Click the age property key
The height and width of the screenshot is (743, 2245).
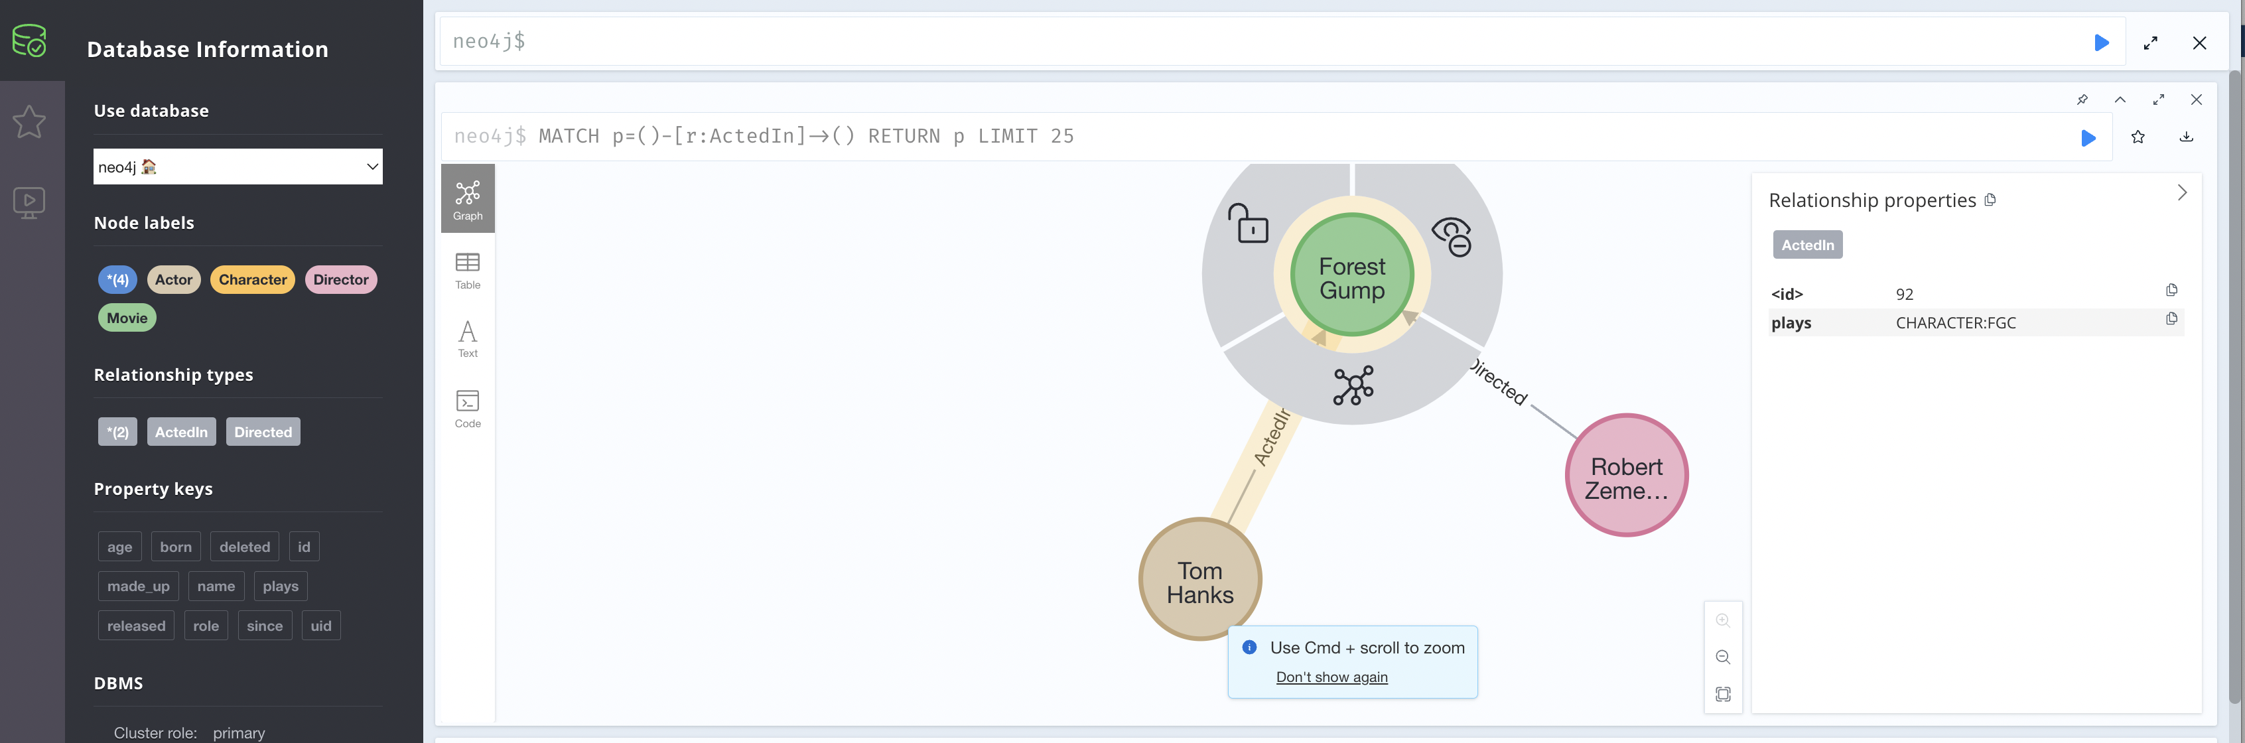pyautogui.click(x=119, y=547)
